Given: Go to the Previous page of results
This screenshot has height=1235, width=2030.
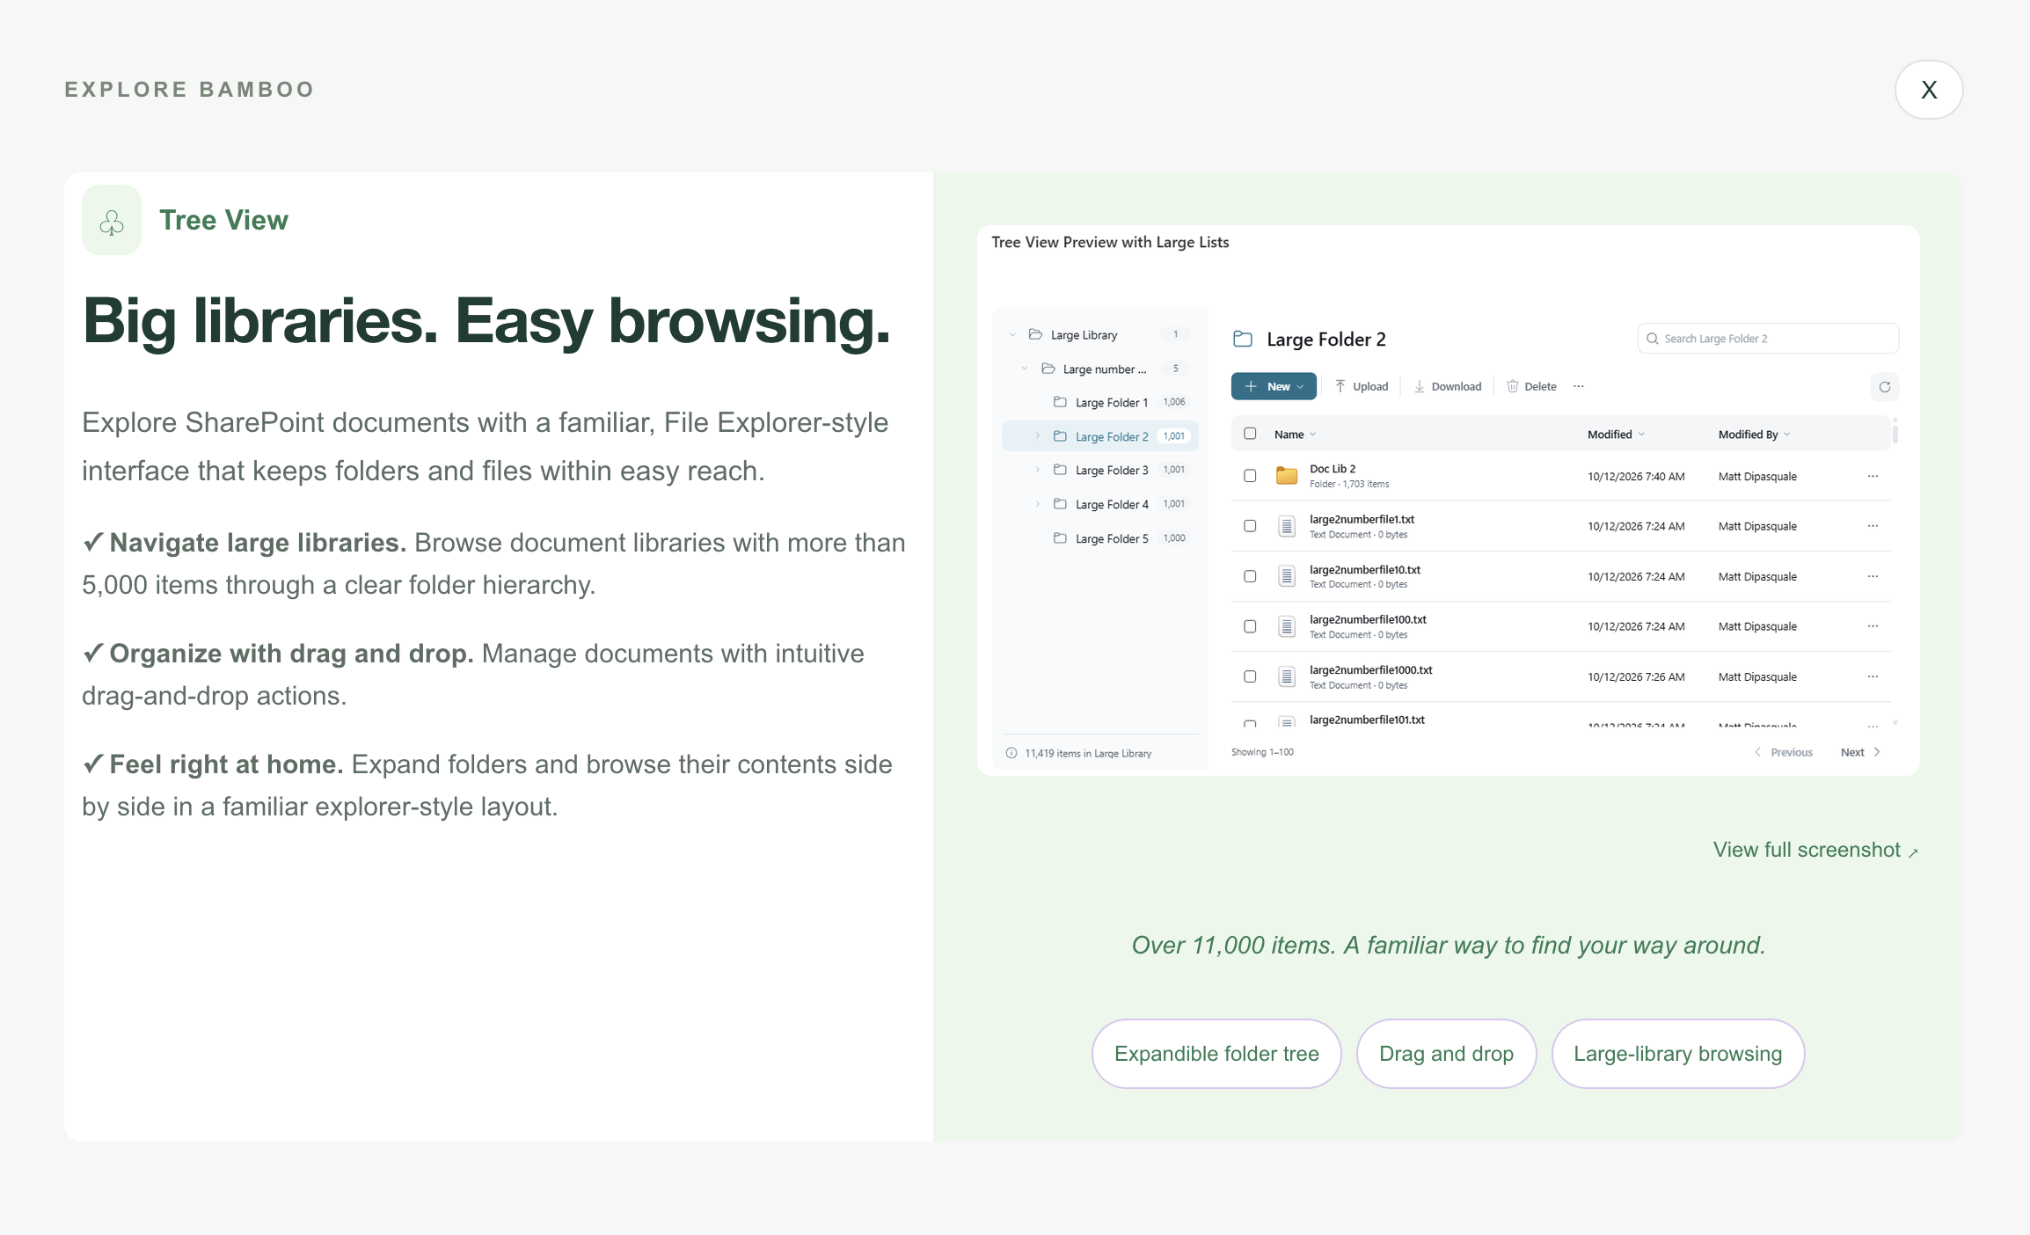Looking at the screenshot, I should click(1783, 752).
